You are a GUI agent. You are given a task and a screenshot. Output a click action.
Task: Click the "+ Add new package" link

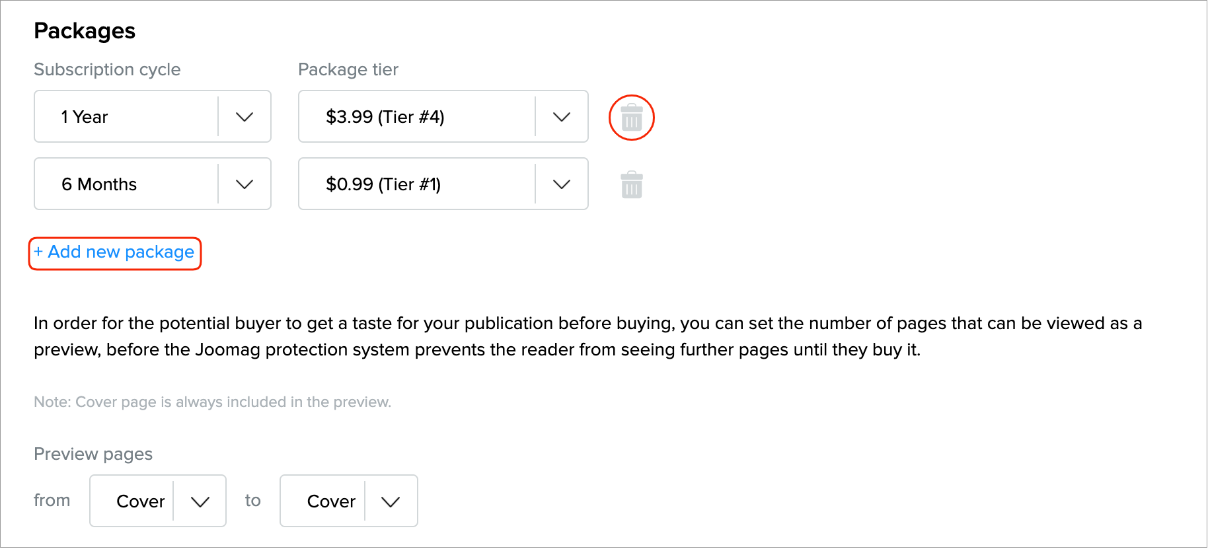point(114,252)
